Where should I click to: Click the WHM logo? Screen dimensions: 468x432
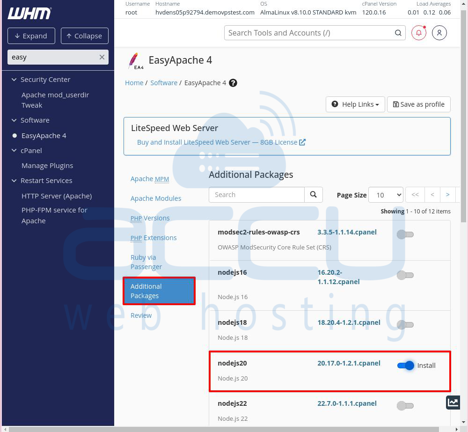point(29,14)
